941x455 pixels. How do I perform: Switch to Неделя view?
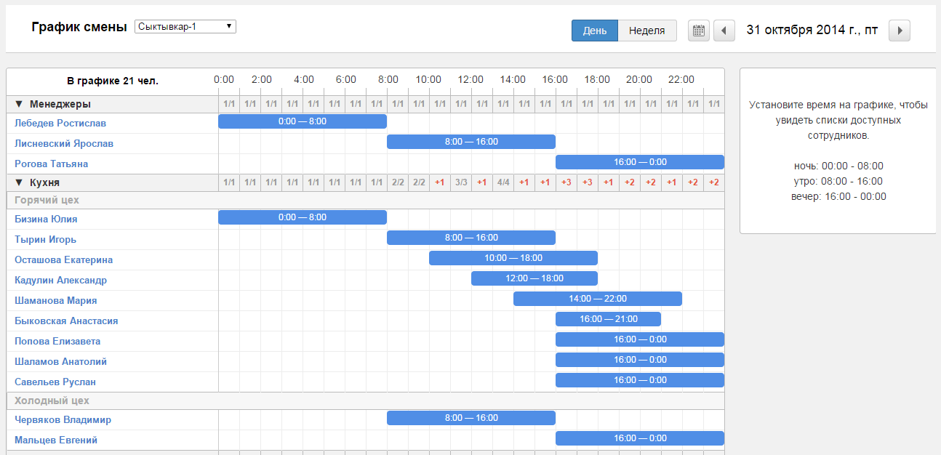[x=647, y=31]
